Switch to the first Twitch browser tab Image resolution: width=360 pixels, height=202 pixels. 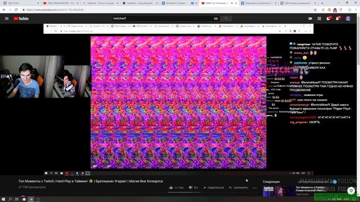pos(21,3)
